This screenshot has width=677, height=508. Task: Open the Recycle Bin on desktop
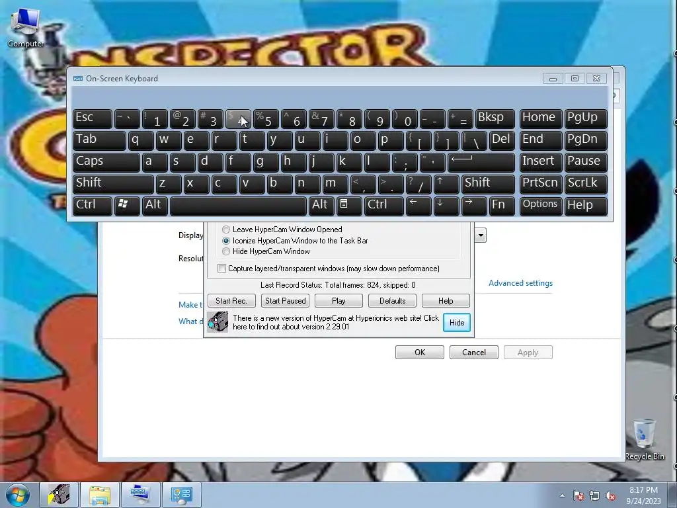[644, 439]
